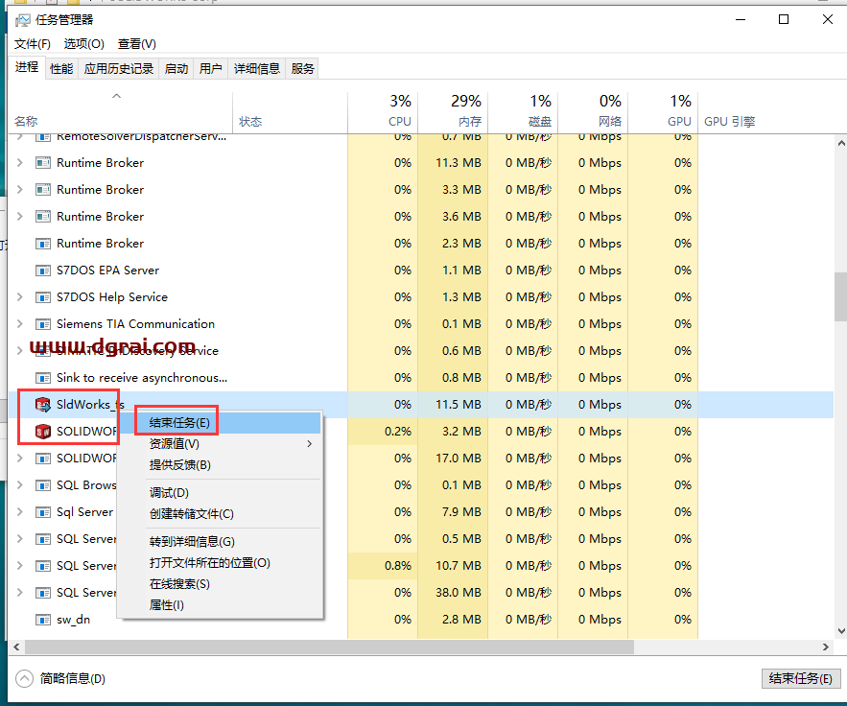Click the SQL Browser process icon

point(42,485)
